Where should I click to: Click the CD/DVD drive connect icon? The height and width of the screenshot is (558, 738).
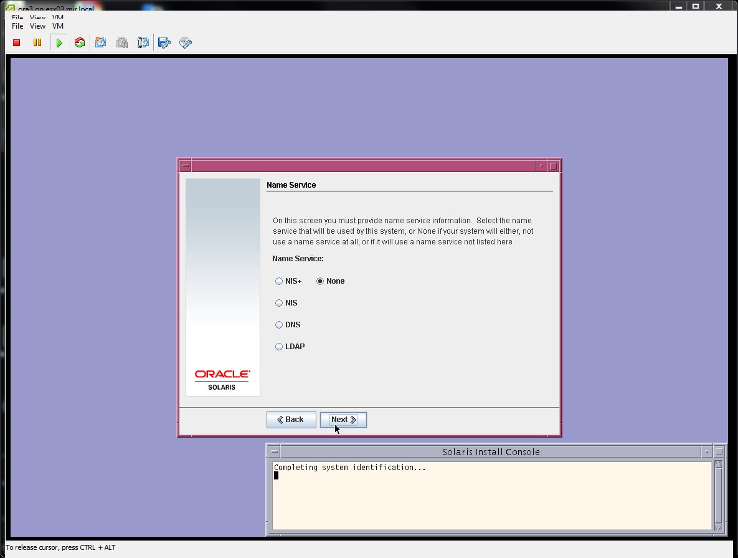pyautogui.click(x=185, y=43)
